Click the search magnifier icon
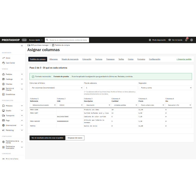This screenshot has width=196, height=196. [x=47, y=40]
